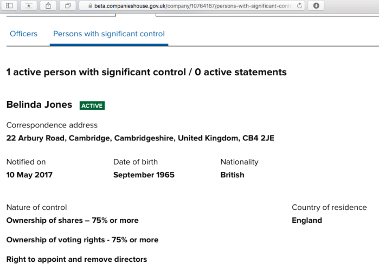Screen dimensions: 379x277
Task: Click the 22 Arbury Road correspondence address
Action: [140, 138]
